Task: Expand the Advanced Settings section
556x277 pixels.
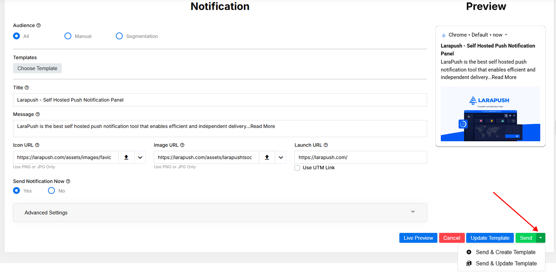Action: tap(220, 212)
